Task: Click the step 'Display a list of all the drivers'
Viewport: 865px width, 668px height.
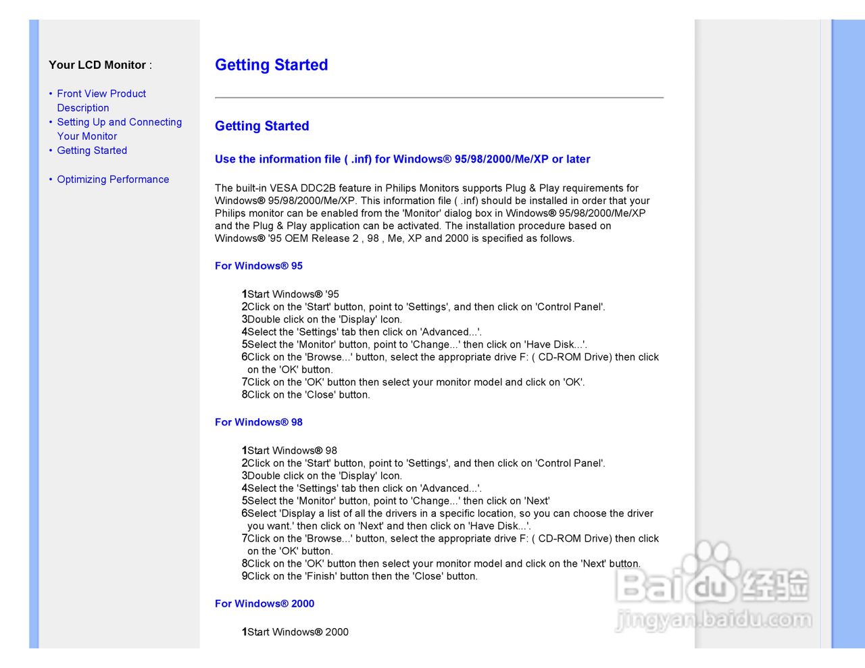Action: [x=449, y=514]
